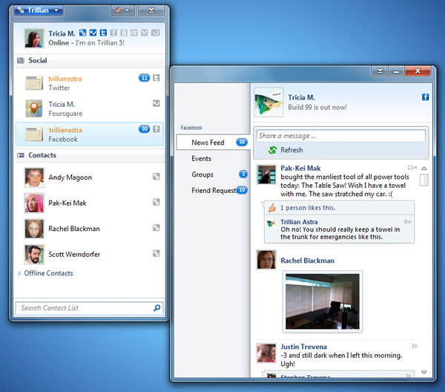This screenshot has width=445, height=392.
Task: Click in the Share a message field
Action: (340, 136)
